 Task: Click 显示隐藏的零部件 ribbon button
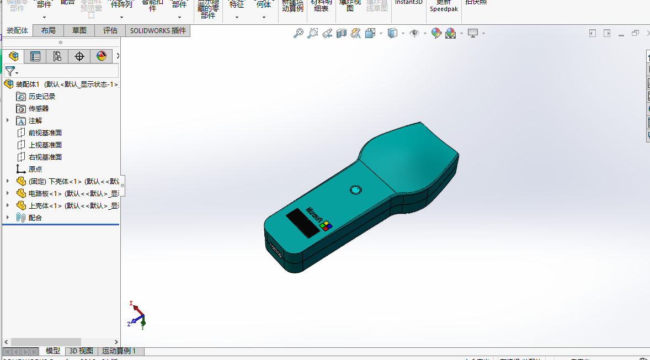[208, 9]
